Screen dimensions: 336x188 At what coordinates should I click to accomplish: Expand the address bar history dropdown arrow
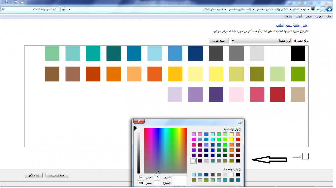[x=69, y=9]
